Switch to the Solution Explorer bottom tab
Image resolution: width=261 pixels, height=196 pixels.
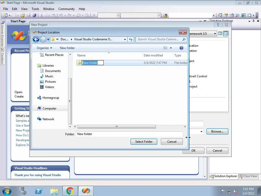tap(223, 176)
